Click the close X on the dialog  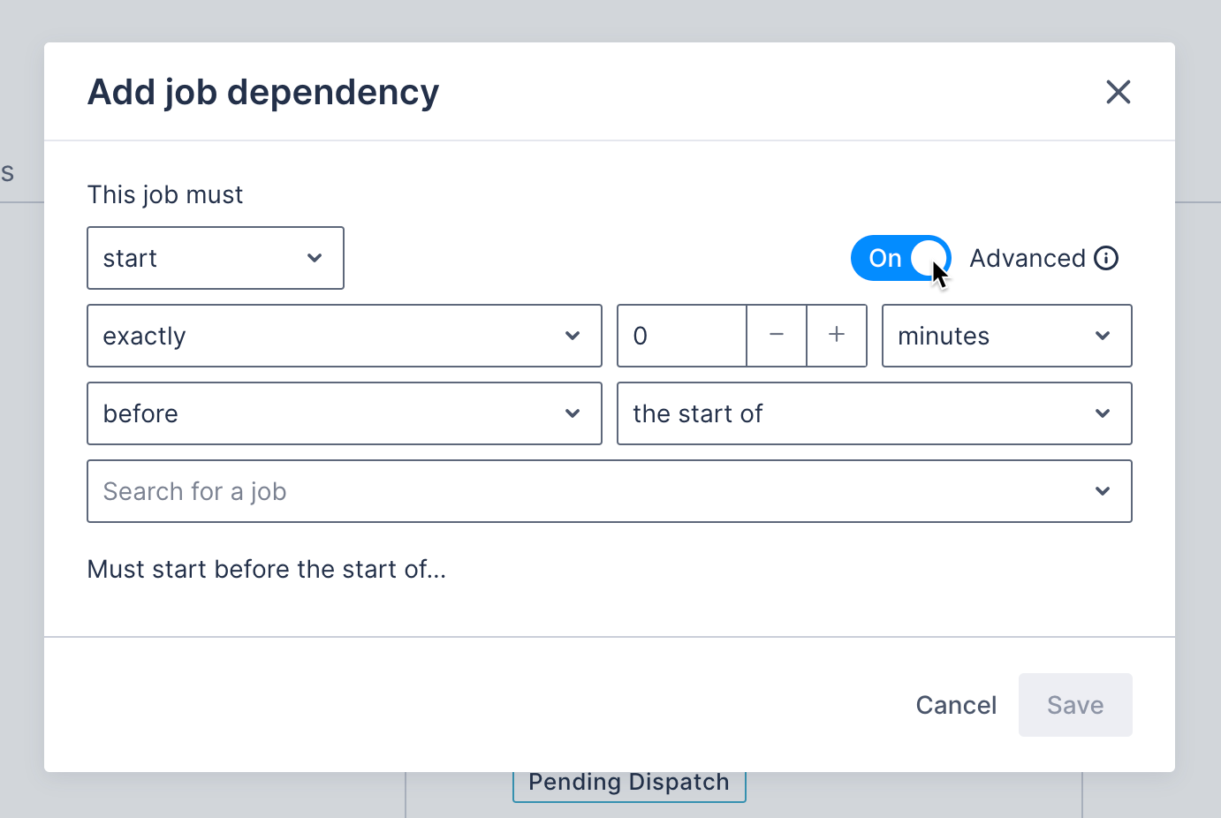[x=1118, y=92]
